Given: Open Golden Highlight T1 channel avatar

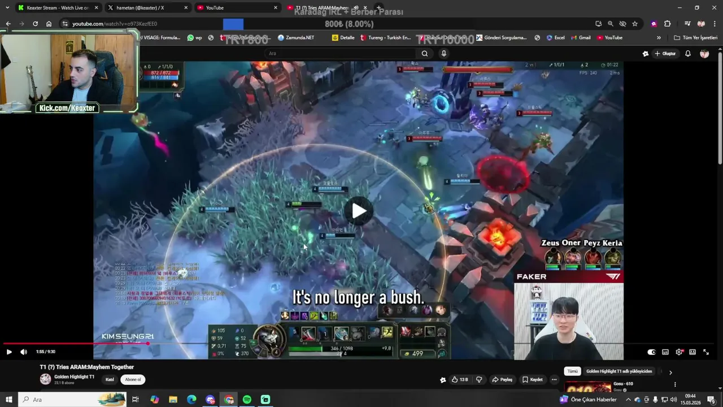Looking at the screenshot, I should pyautogui.click(x=45, y=379).
